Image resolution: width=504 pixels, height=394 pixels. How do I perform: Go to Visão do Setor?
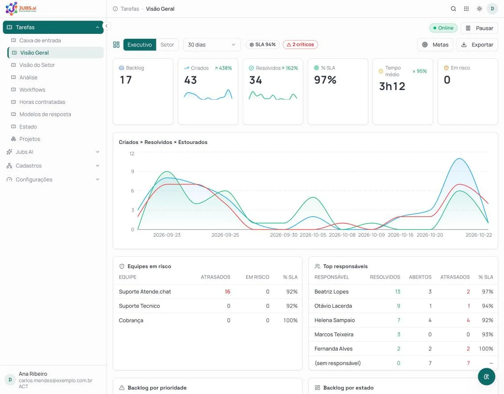55,65
